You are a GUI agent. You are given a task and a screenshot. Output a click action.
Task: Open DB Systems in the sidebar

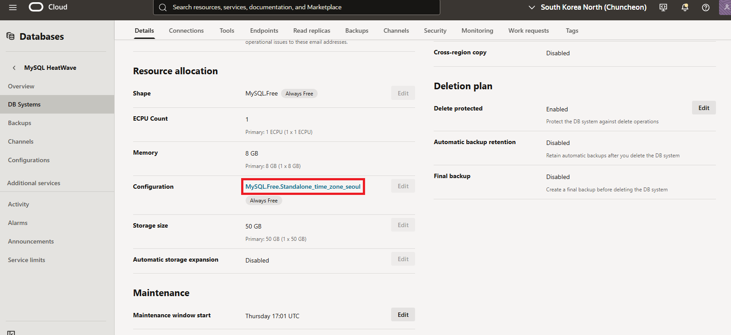(x=57, y=104)
